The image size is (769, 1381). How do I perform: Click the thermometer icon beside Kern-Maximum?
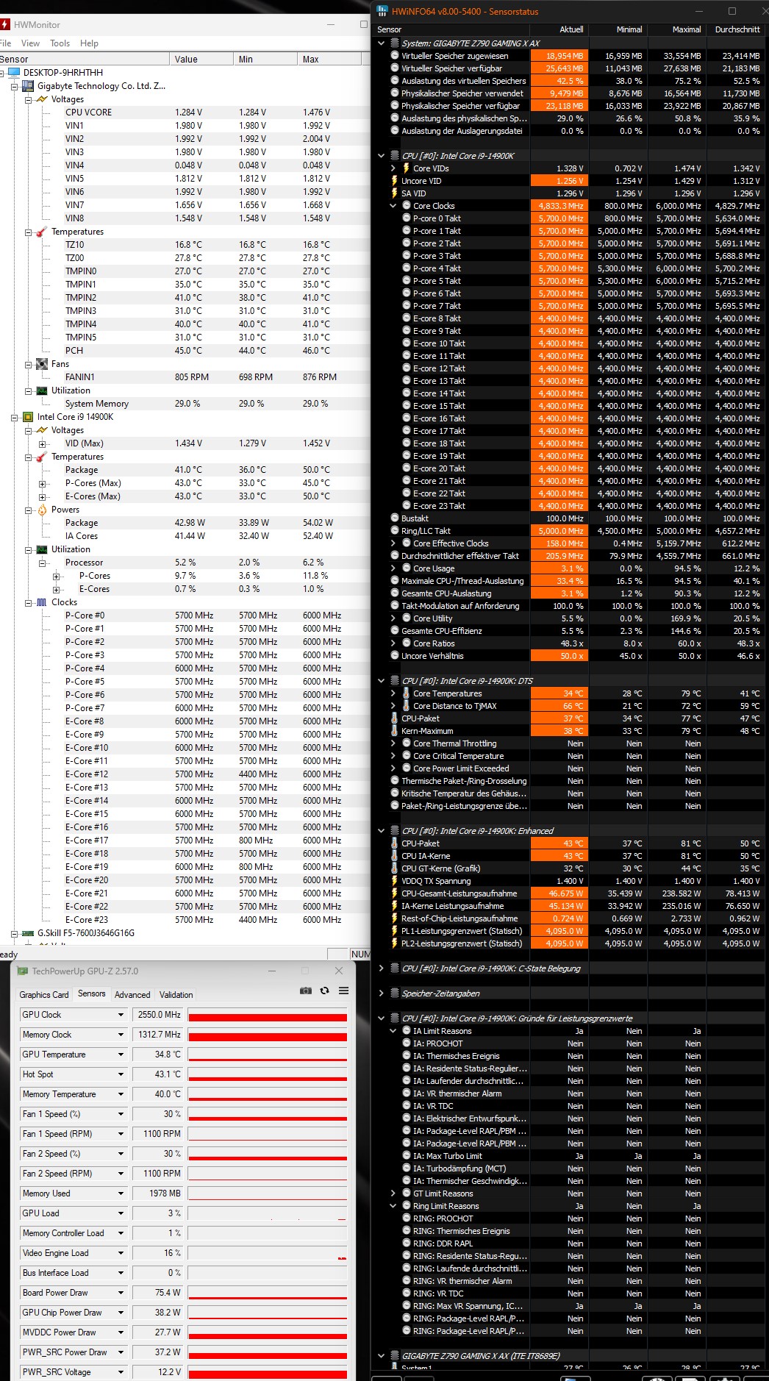point(395,731)
